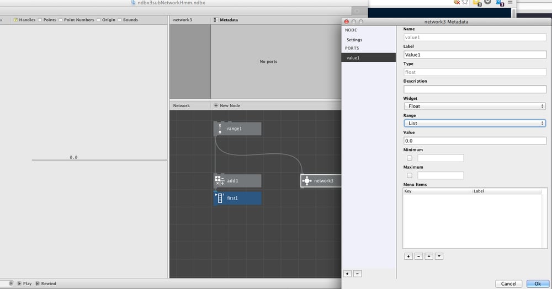Click the Key column header
Image resolution: width=552 pixels, height=289 pixels.
click(437, 191)
